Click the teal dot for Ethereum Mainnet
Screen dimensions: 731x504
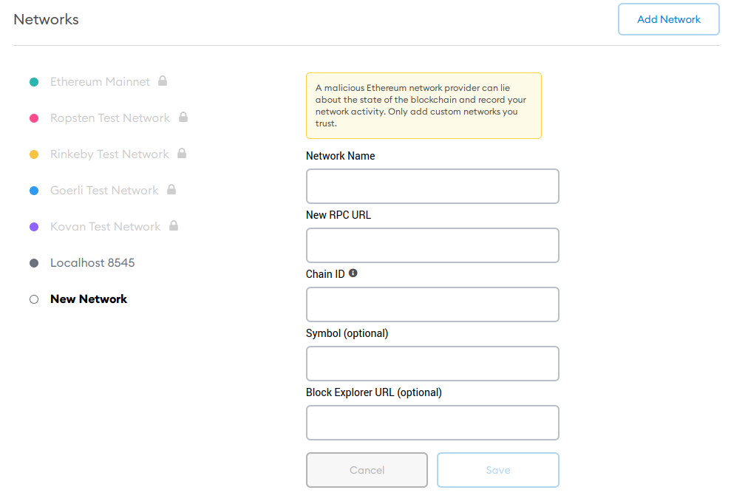[x=34, y=82]
